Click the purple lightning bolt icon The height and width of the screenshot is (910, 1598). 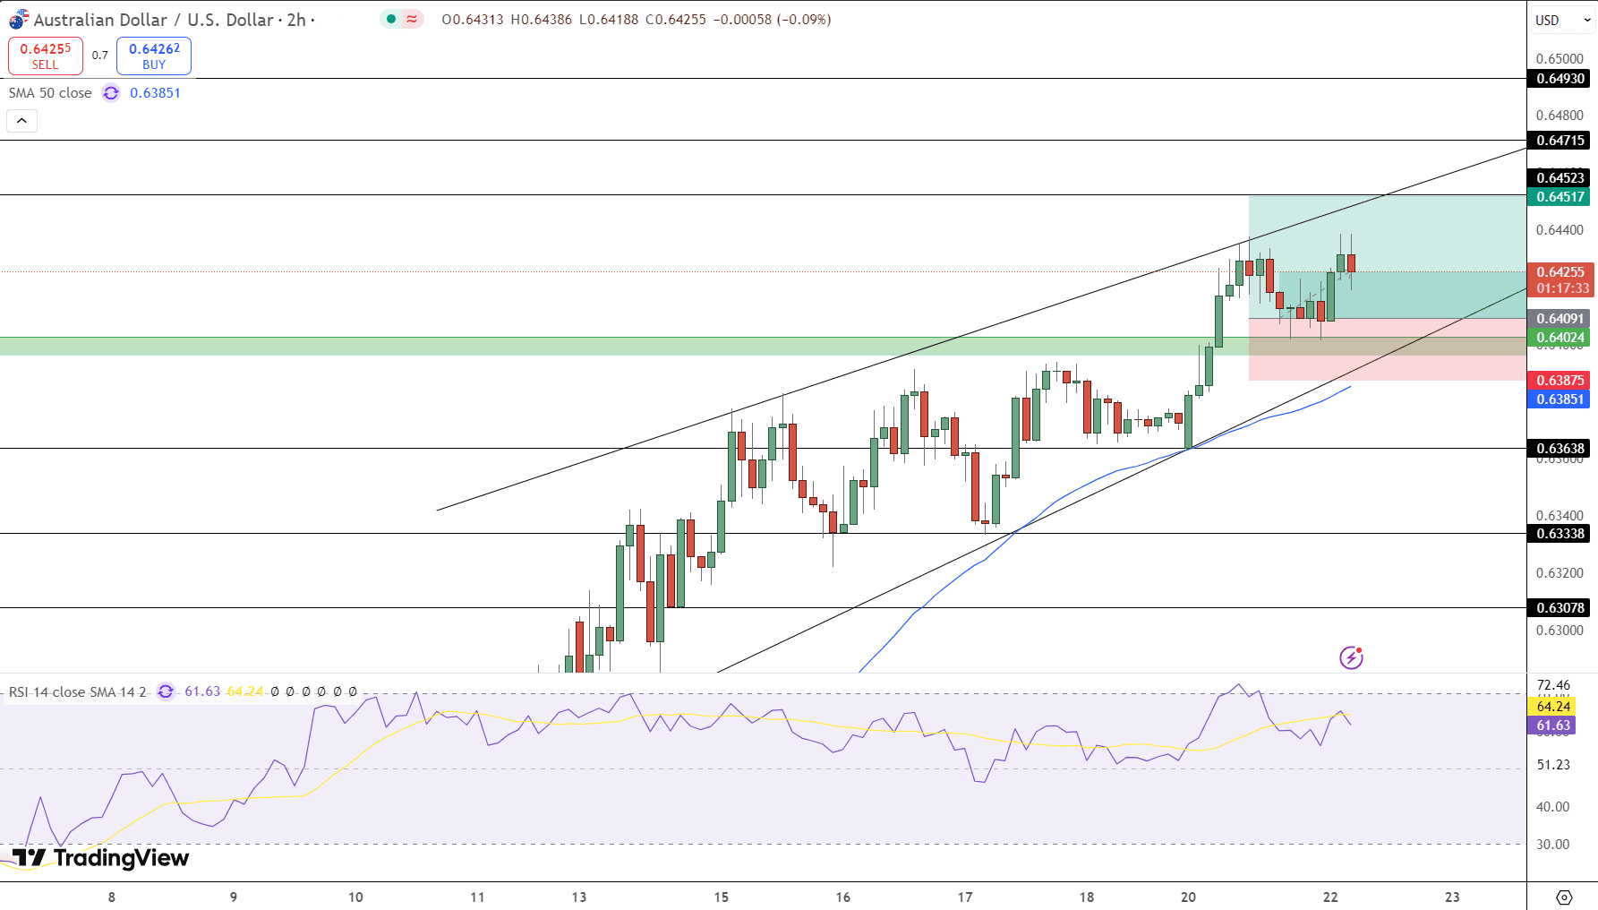[x=1351, y=658]
